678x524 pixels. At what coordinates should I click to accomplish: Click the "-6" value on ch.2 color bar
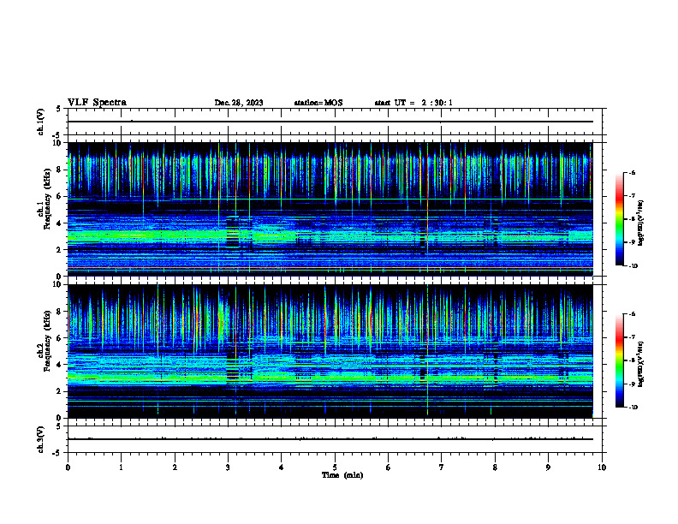coord(633,314)
